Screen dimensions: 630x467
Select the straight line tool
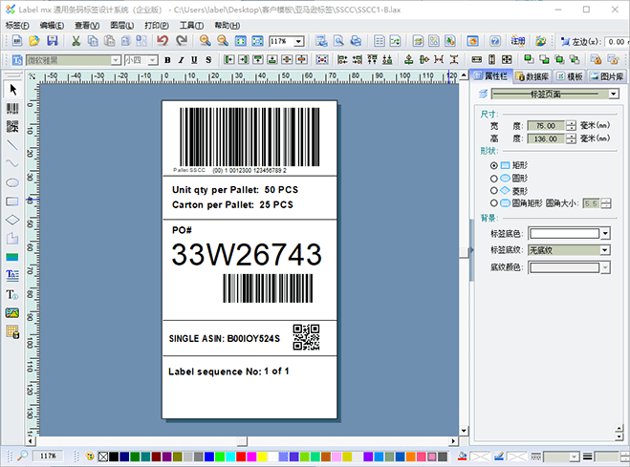click(x=12, y=145)
